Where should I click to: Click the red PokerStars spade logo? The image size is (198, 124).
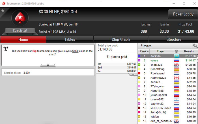pyautogui.click(x=20, y=18)
